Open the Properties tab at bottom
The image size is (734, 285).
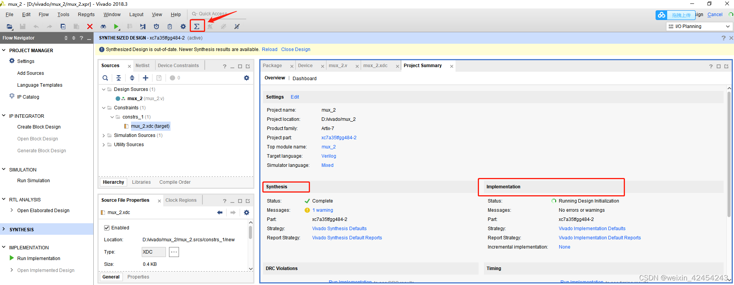[138, 277]
